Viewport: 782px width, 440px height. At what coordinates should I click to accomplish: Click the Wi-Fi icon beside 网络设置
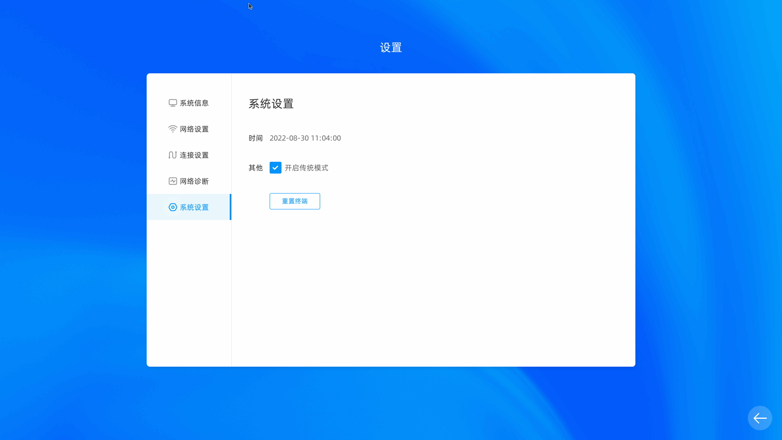point(173,129)
